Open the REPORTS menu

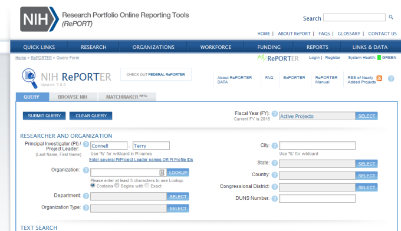tap(317, 47)
